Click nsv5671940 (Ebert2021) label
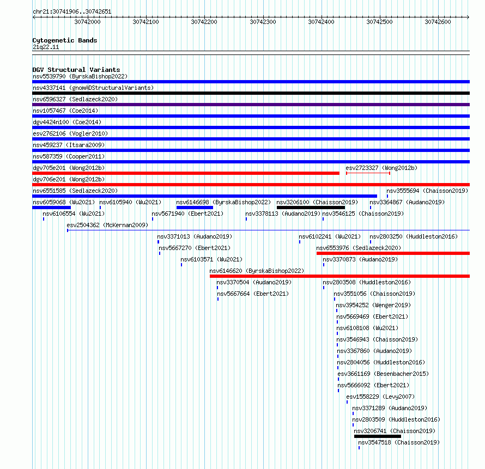 [x=187, y=214]
